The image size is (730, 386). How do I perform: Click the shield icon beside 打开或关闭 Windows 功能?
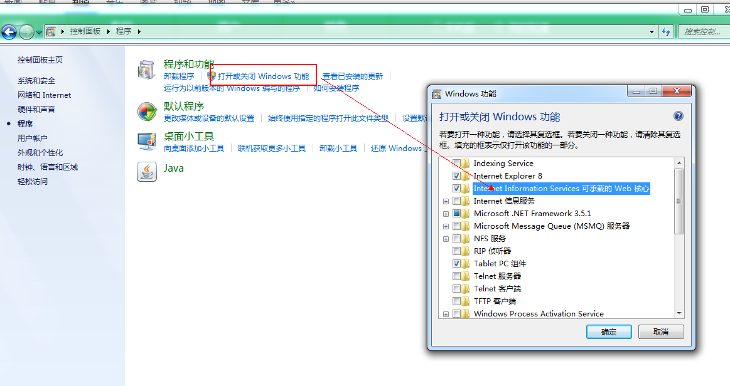pos(212,76)
